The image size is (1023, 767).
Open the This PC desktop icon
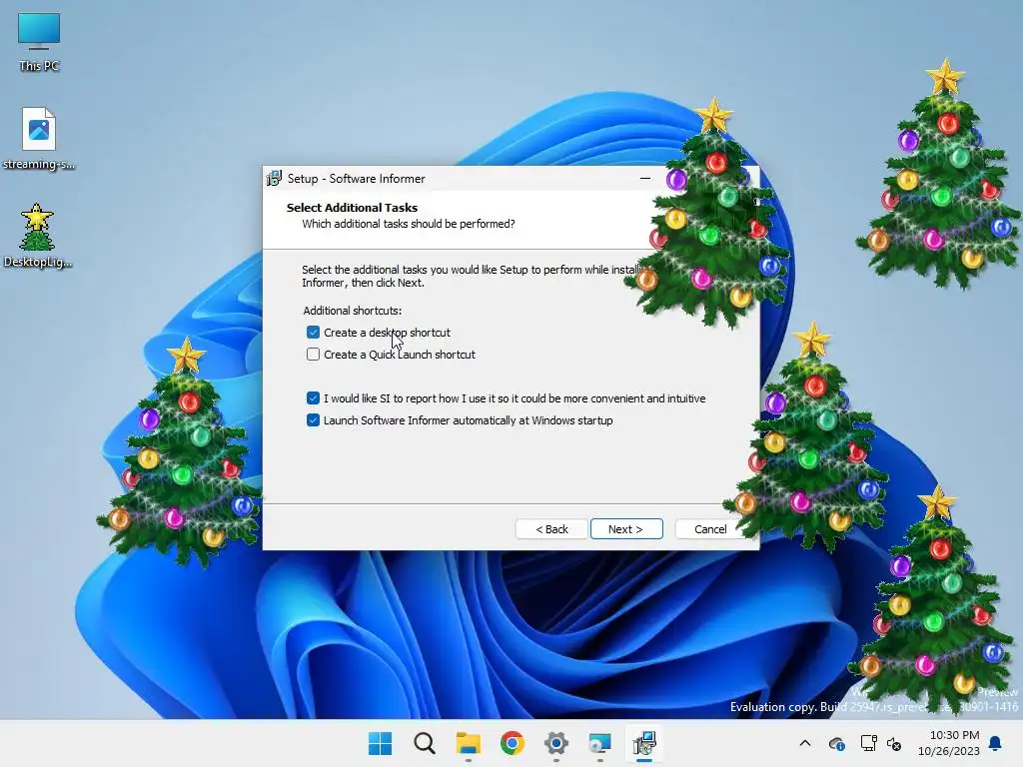pyautogui.click(x=39, y=42)
